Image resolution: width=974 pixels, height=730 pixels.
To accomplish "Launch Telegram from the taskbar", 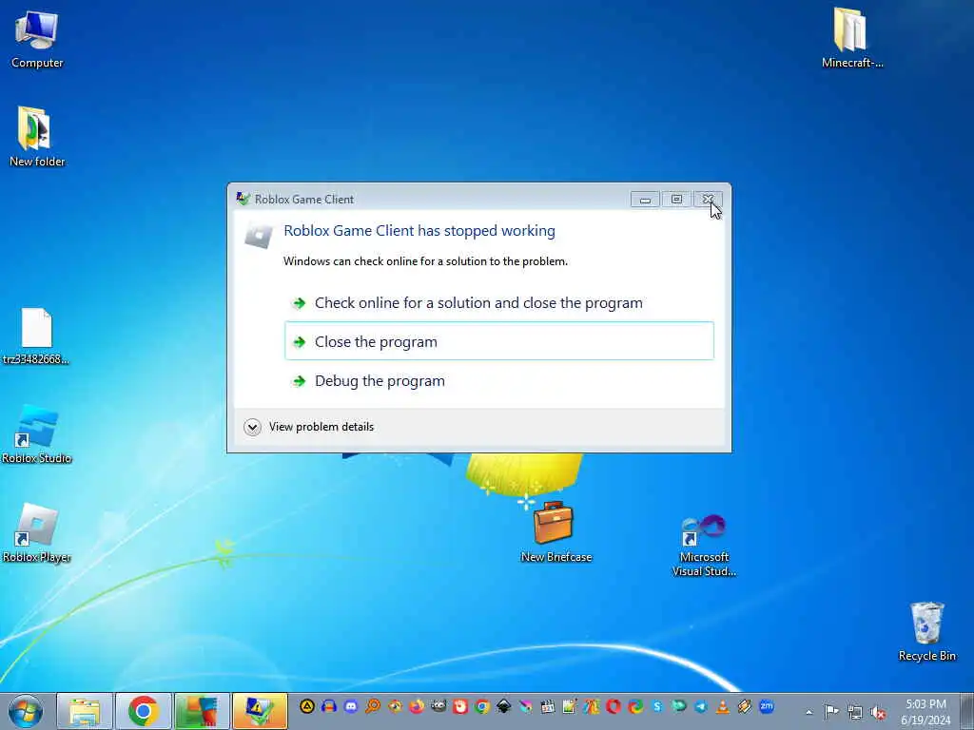I will tap(701, 706).
